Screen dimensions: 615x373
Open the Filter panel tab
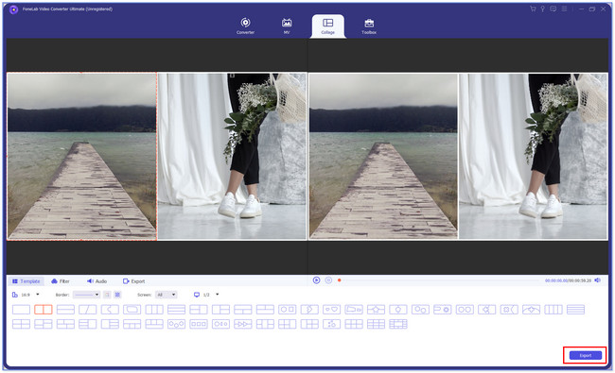point(61,281)
